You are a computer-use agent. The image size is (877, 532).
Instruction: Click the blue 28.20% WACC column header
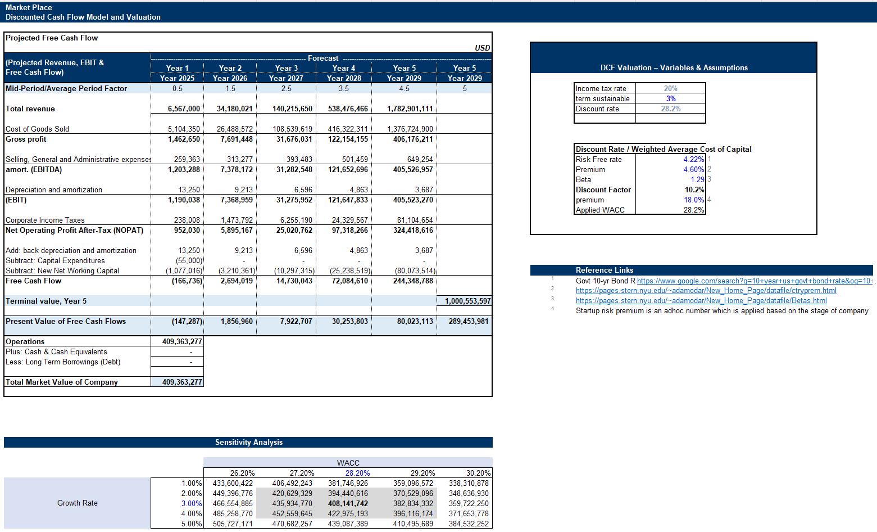tap(357, 473)
